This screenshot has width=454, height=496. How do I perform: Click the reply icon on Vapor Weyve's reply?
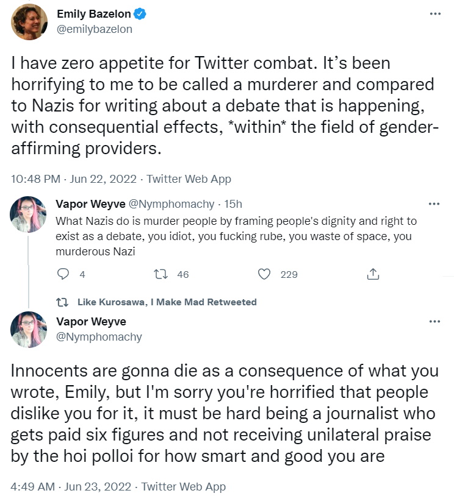pos(63,274)
